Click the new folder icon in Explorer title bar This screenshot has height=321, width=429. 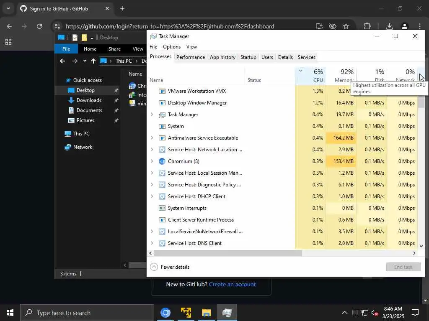pos(84,37)
